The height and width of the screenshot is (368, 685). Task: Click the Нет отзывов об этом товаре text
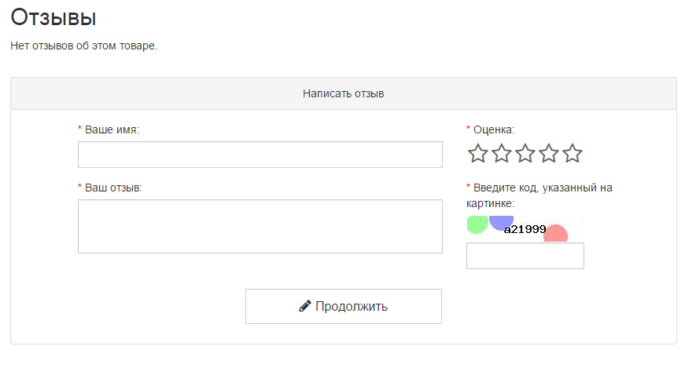[x=84, y=46]
